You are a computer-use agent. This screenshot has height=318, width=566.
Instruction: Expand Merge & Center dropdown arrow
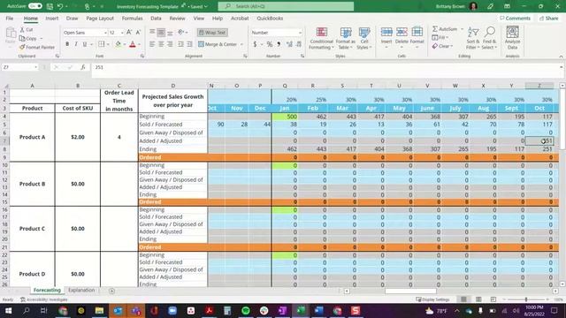[241, 44]
